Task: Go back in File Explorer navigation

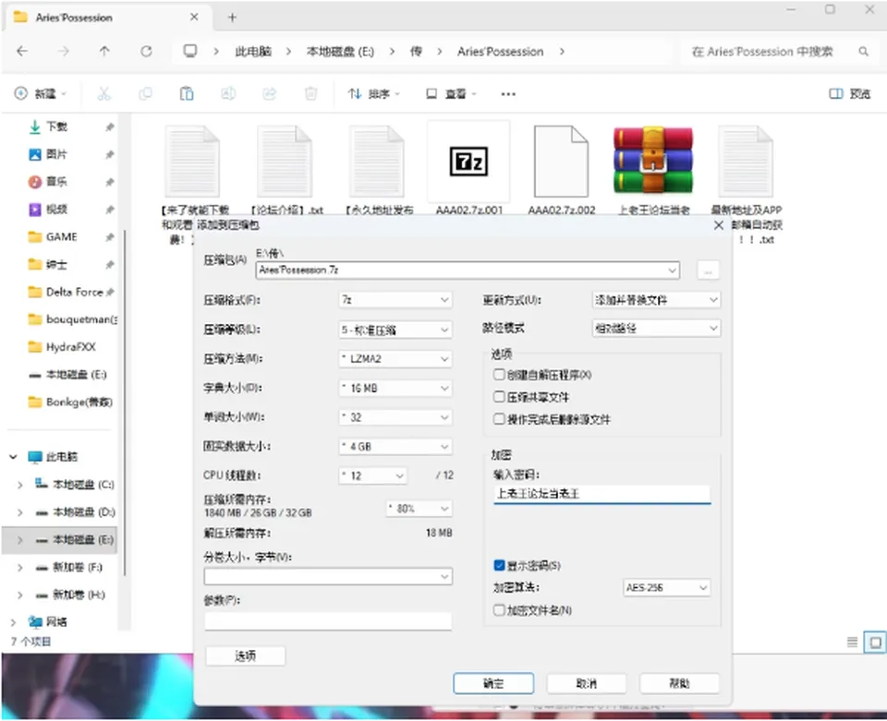Action: (22, 52)
